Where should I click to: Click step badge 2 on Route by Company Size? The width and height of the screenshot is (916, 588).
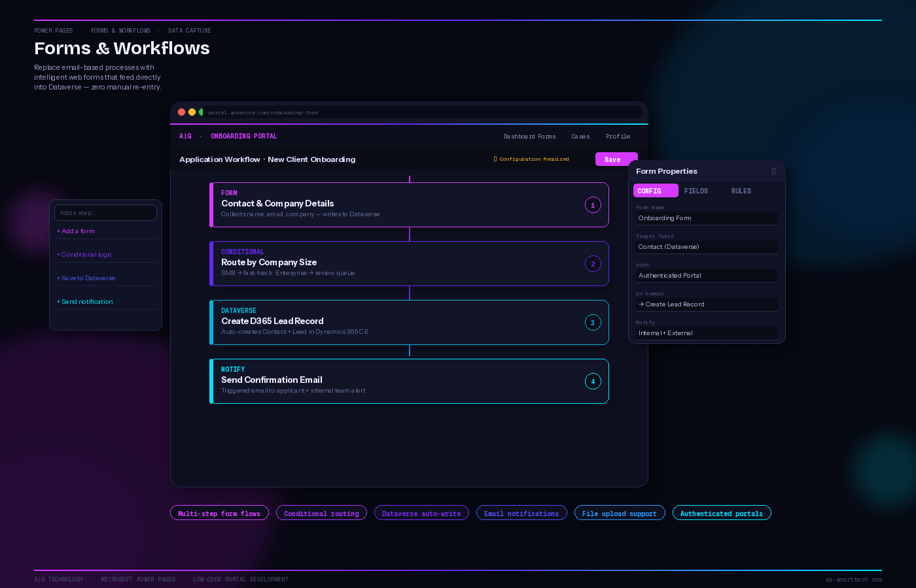593,263
